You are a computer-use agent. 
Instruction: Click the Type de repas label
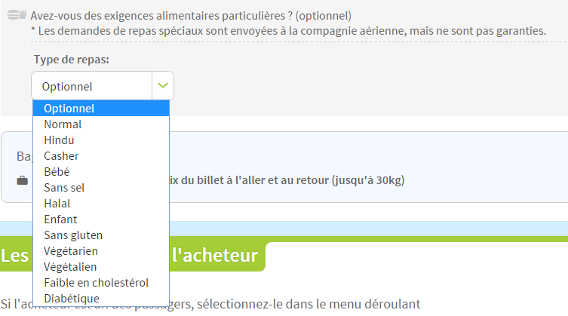pos(72,60)
